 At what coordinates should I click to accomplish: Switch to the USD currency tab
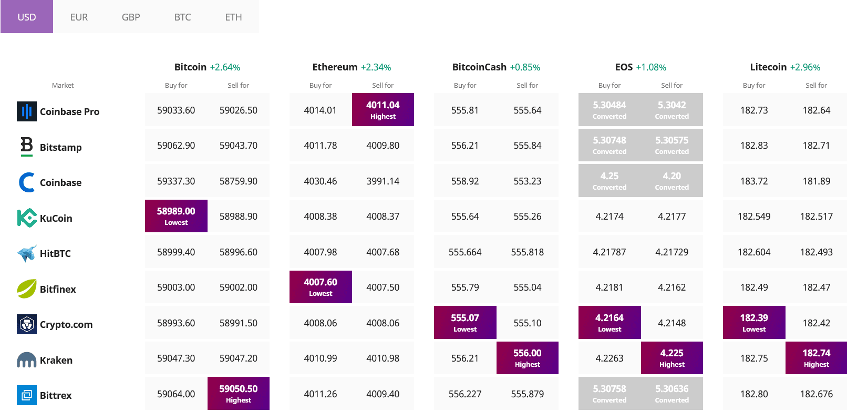tap(27, 17)
